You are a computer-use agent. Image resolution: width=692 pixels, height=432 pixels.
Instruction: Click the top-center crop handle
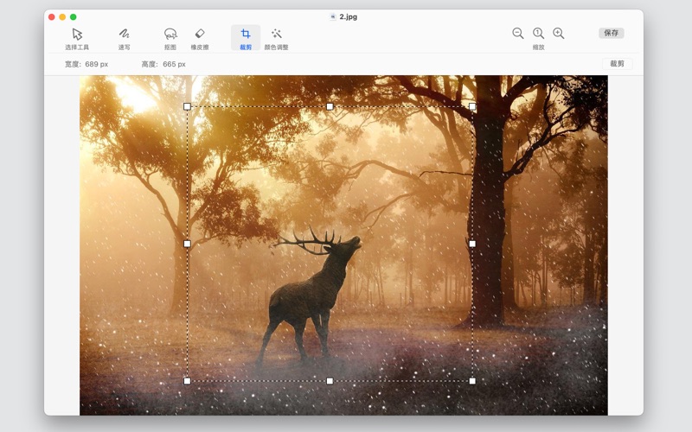(x=330, y=106)
